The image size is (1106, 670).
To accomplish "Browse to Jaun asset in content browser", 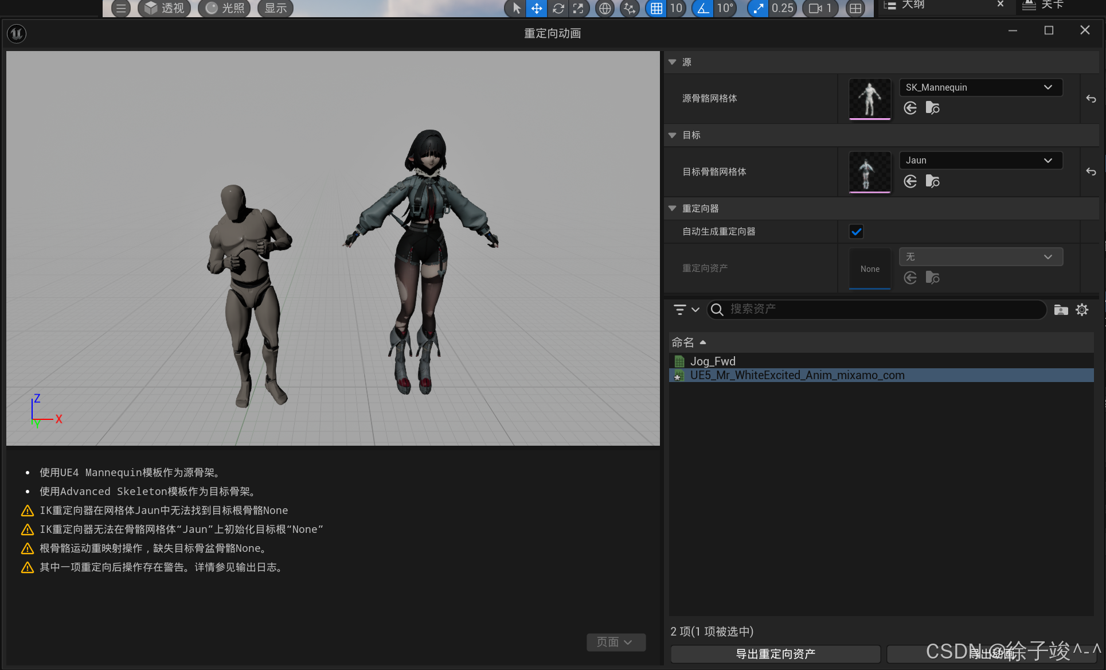I will coord(932,182).
